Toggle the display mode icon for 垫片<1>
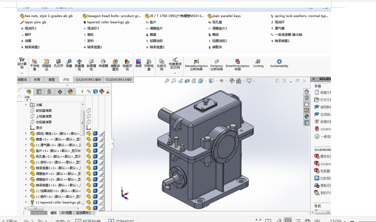The image size is (376, 222). [x=95, y=151]
